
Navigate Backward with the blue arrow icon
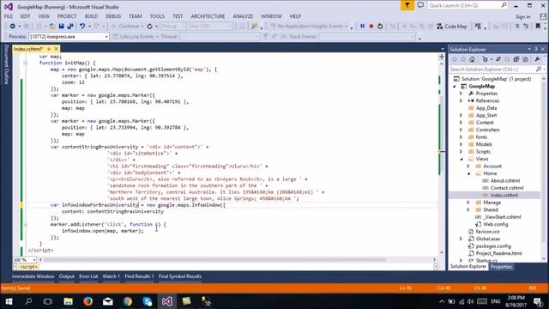tap(12, 27)
